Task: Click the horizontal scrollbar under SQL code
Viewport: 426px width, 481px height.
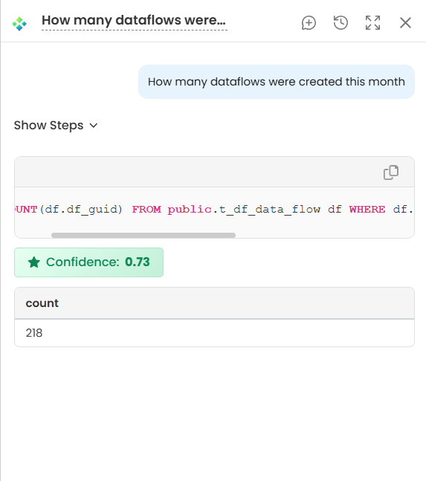Action: [x=143, y=235]
